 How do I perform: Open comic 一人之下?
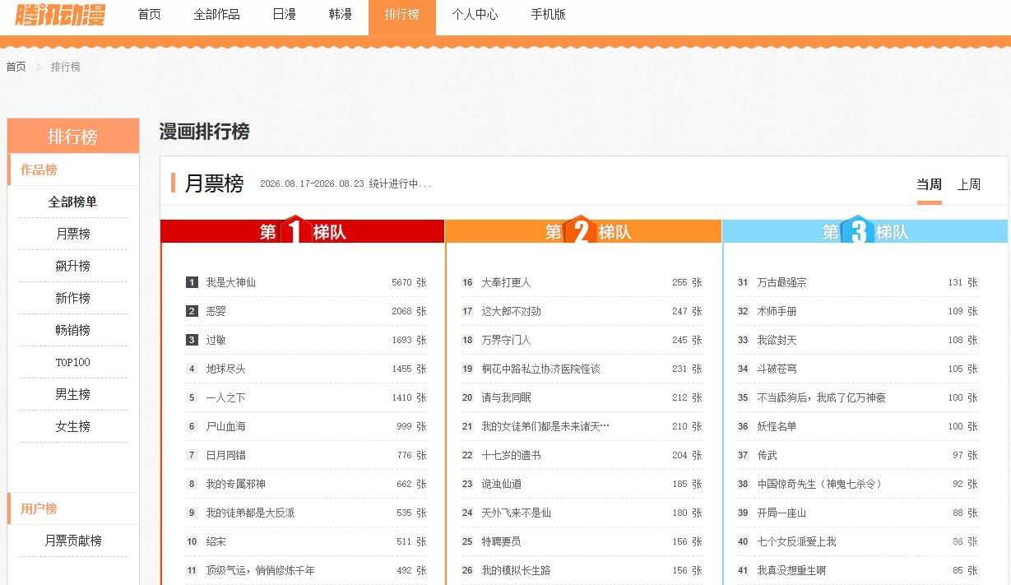click(226, 397)
